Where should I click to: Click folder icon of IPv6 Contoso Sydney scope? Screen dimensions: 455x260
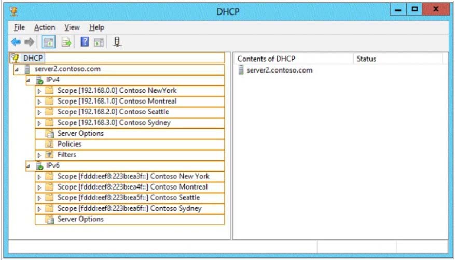(49, 208)
